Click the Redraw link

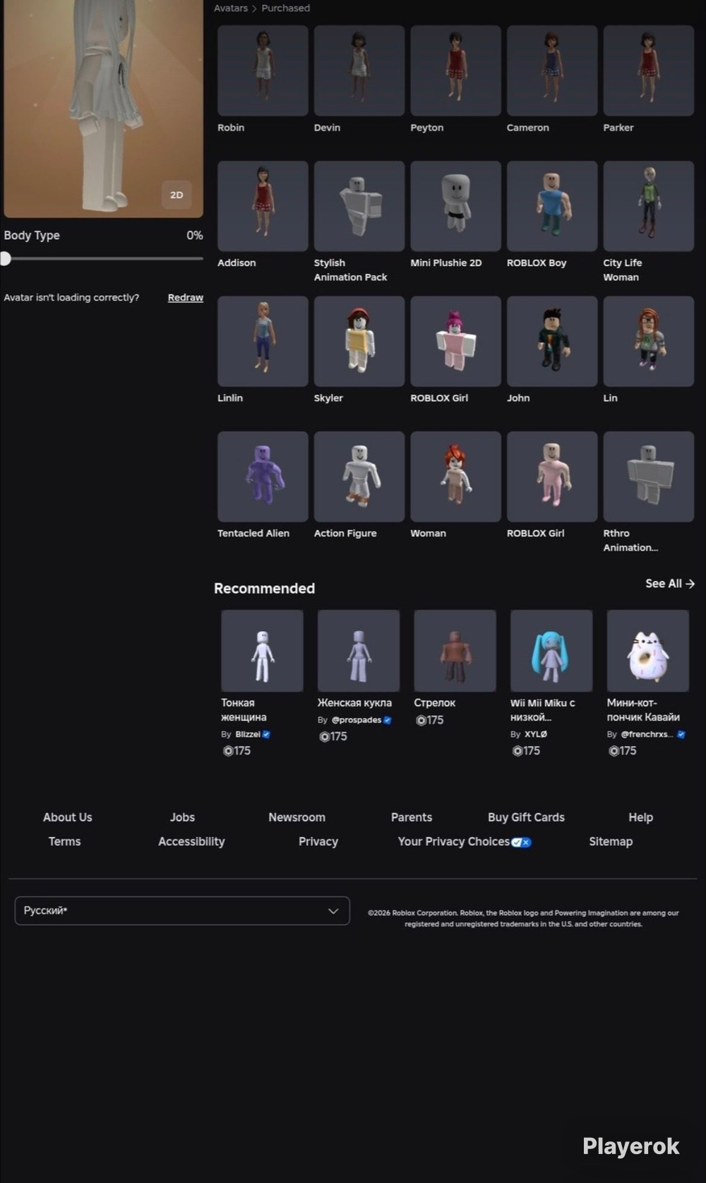pos(186,298)
